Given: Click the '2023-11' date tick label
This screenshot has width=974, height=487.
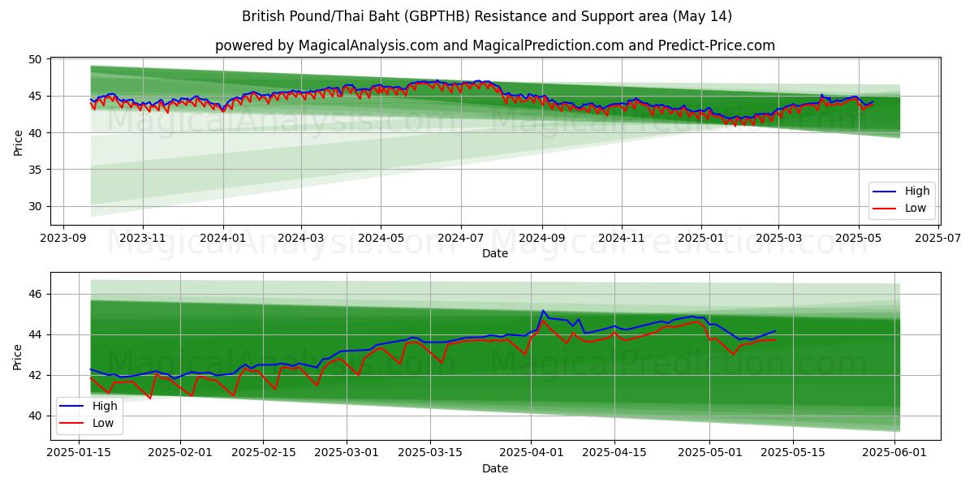Looking at the screenshot, I should coord(143,239).
